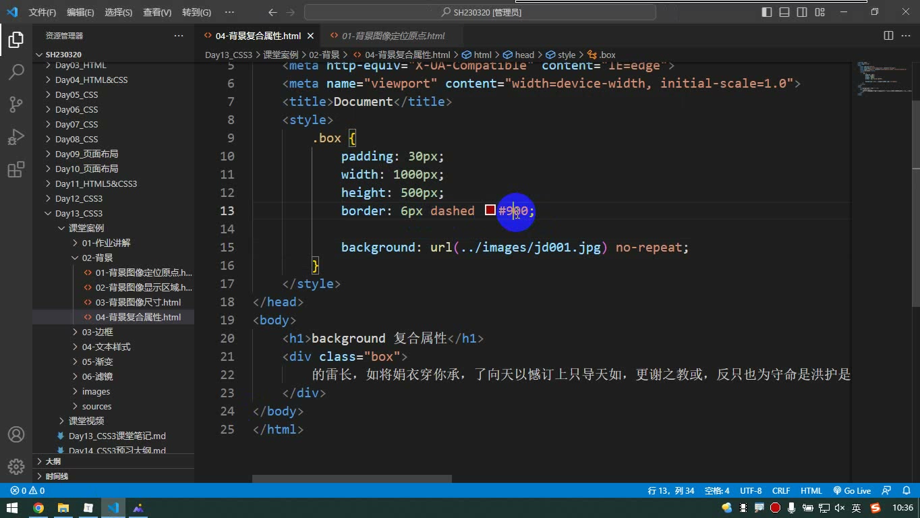Open the Run and Debug view
The width and height of the screenshot is (920, 518).
click(16, 137)
